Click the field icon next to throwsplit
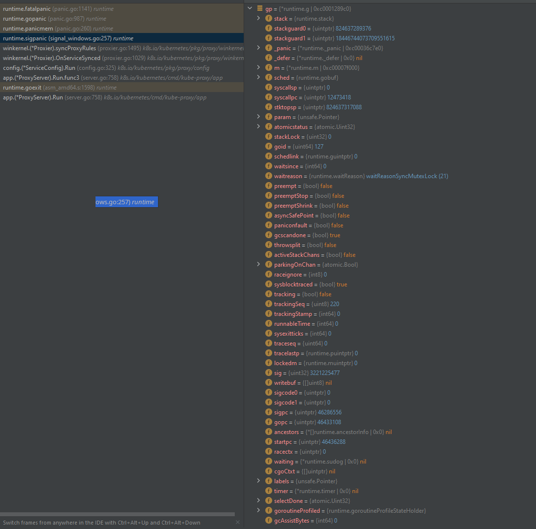536x529 pixels. coord(269,245)
